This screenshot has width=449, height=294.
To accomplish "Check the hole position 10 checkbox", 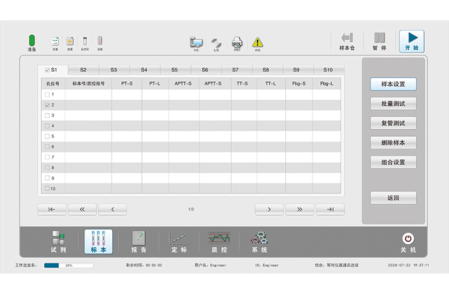I will (x=47, y=188).
